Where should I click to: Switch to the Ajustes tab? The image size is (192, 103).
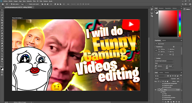(x=164, y=40)
